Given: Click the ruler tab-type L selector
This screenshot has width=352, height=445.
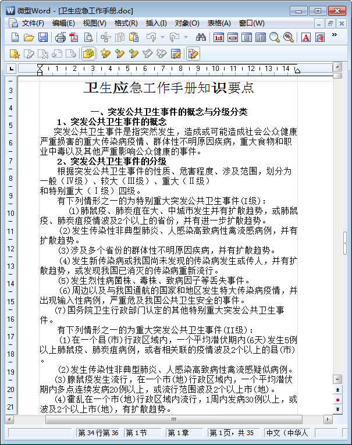Looking at the screenshot, I should pyautogui.click(x=11, y=69).
